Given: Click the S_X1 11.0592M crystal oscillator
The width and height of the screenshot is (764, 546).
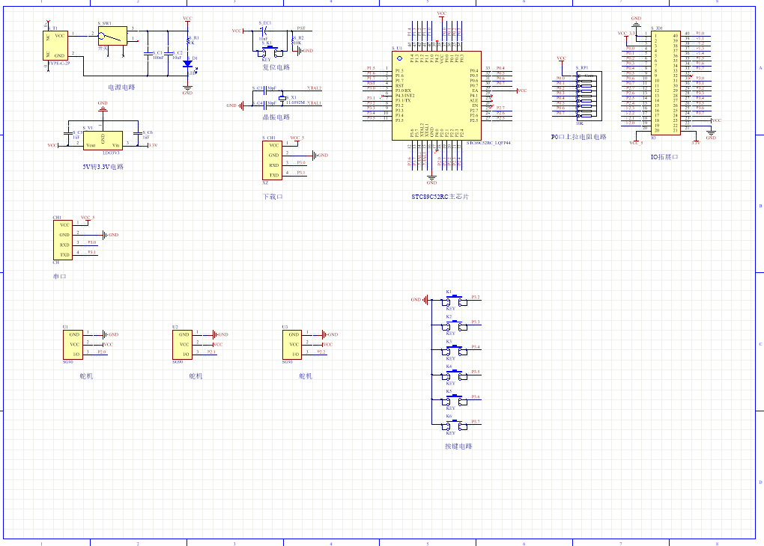Looking at the screenshot, I should 282,98.
